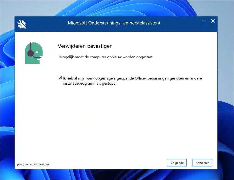Minimize the herstelassistent window
The height and width of the screenshot is (180, 234).
[x=204, y=21]
